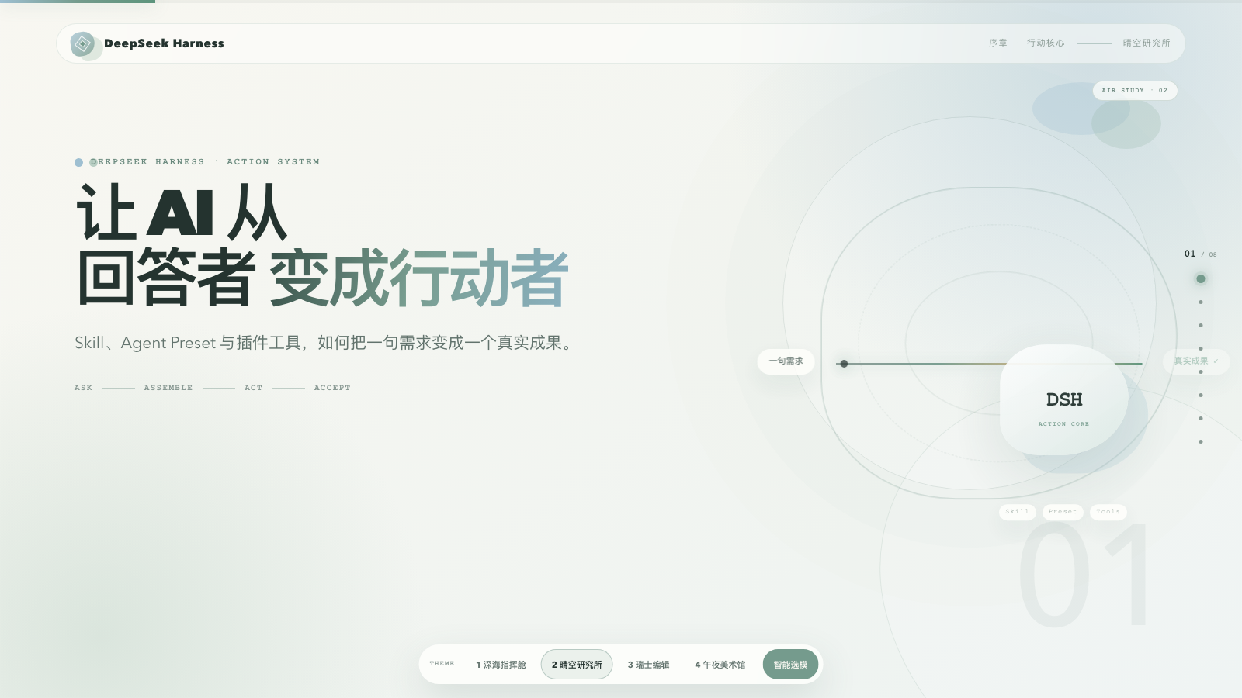
Task: Click the DeepSeek Harness logo icon
Action: point(82,43)
